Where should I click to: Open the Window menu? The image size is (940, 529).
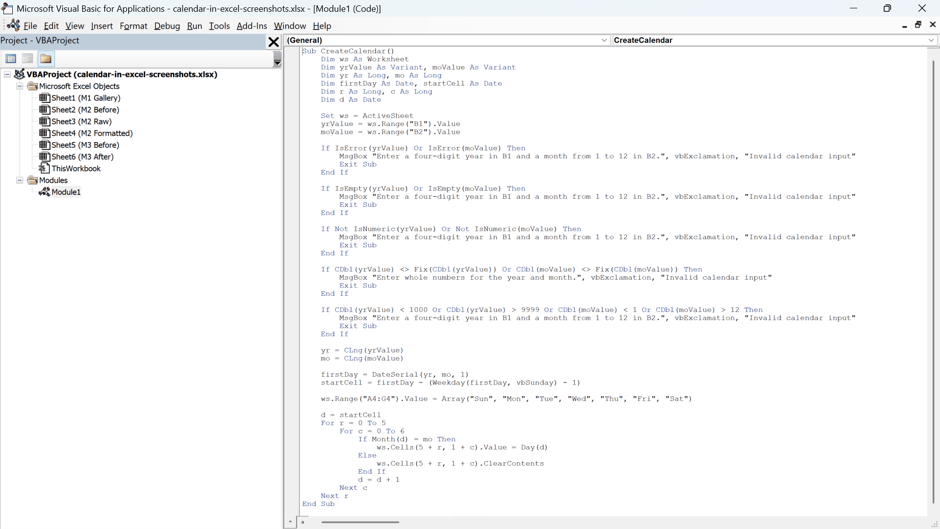(290, 26)
